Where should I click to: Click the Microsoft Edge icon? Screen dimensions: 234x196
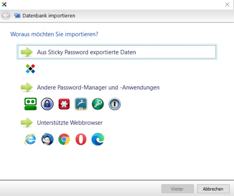98,139
